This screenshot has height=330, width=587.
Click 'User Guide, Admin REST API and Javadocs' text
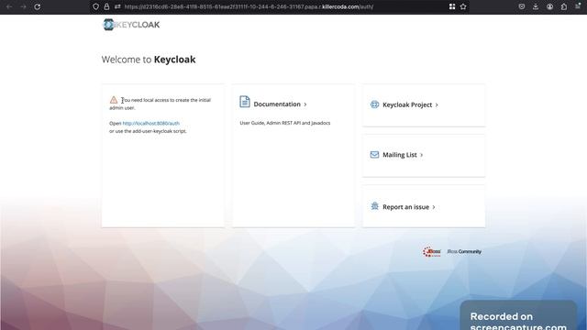tap(285, 123)
